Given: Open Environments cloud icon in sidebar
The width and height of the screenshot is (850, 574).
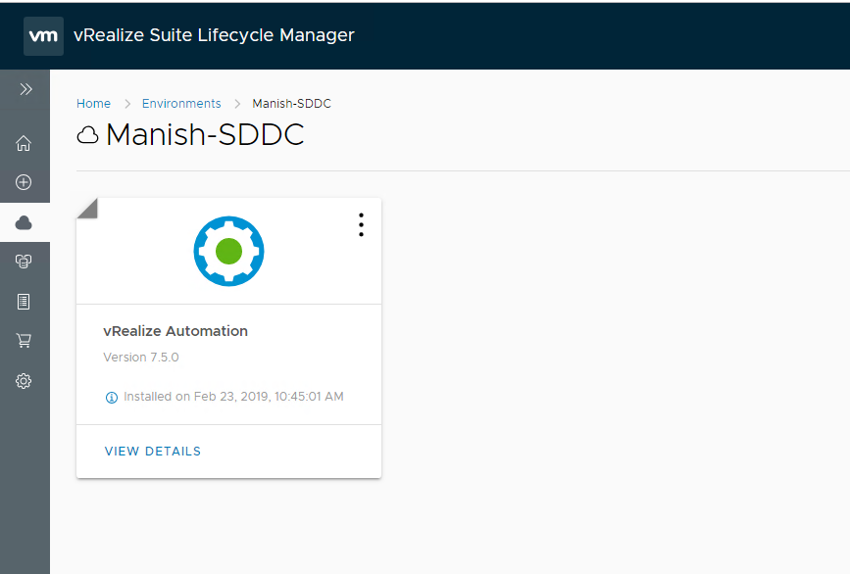Looking at the screenshot, I should (25, 223).
